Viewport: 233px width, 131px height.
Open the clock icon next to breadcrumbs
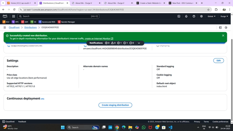click(226, 27)
